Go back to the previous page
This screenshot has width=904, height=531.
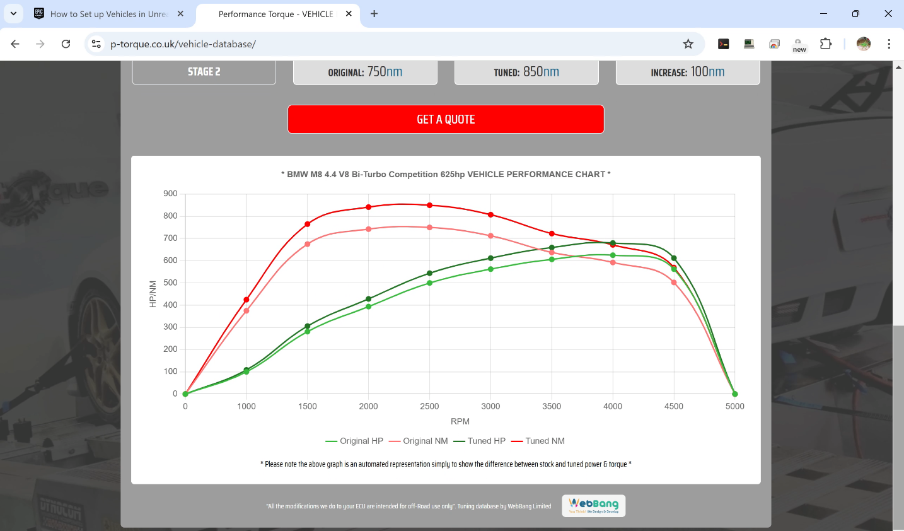[x=15, y=44]
